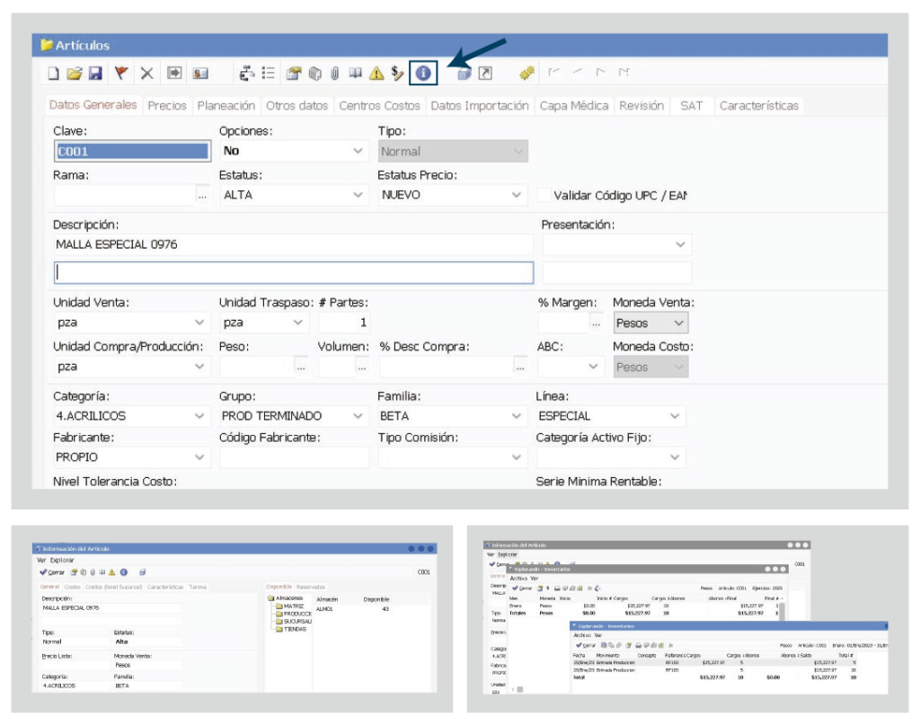Enable the Validar Código UPC / EAN checkbox
Image resolution: width=920 pixels, height=726 pixels.
(x=544, y=195)
